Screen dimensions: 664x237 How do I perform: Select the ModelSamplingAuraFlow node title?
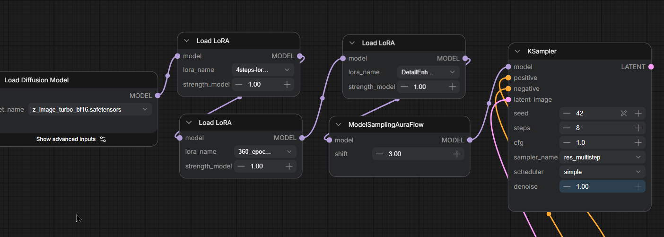point(386,124)
